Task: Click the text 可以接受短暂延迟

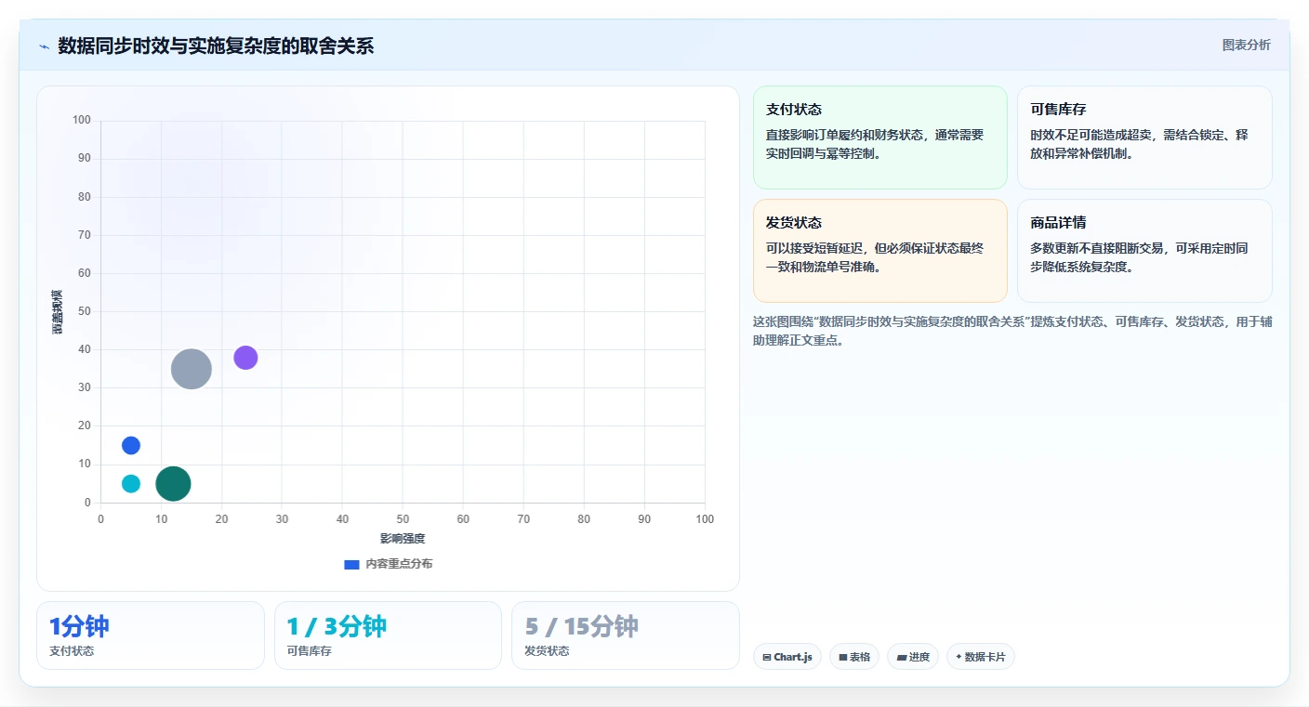Action: pyautogui.click(x=815, y=248)
